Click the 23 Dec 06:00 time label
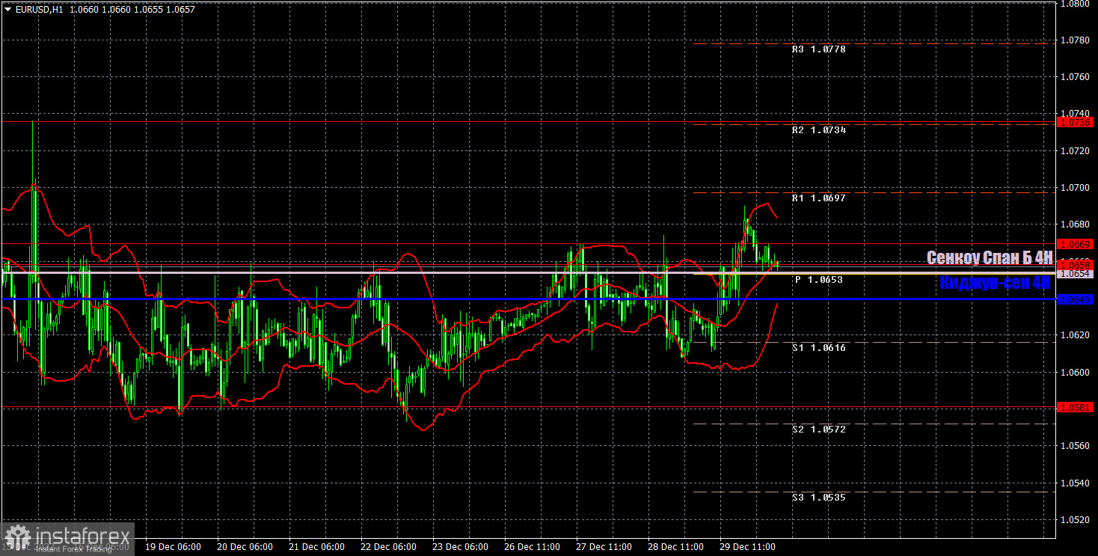The image size is (1098, 556). click(x=461, y=547)
